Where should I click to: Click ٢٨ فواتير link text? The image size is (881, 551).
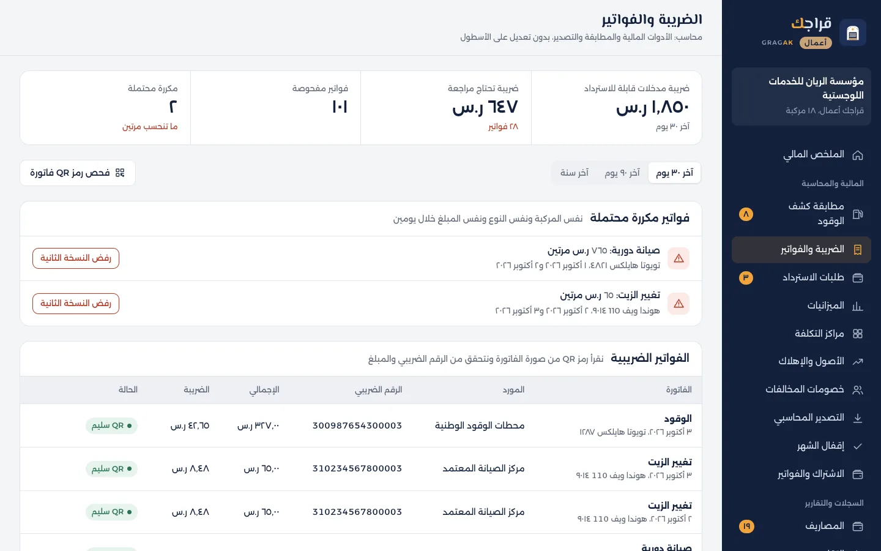(x=503, y=127)
